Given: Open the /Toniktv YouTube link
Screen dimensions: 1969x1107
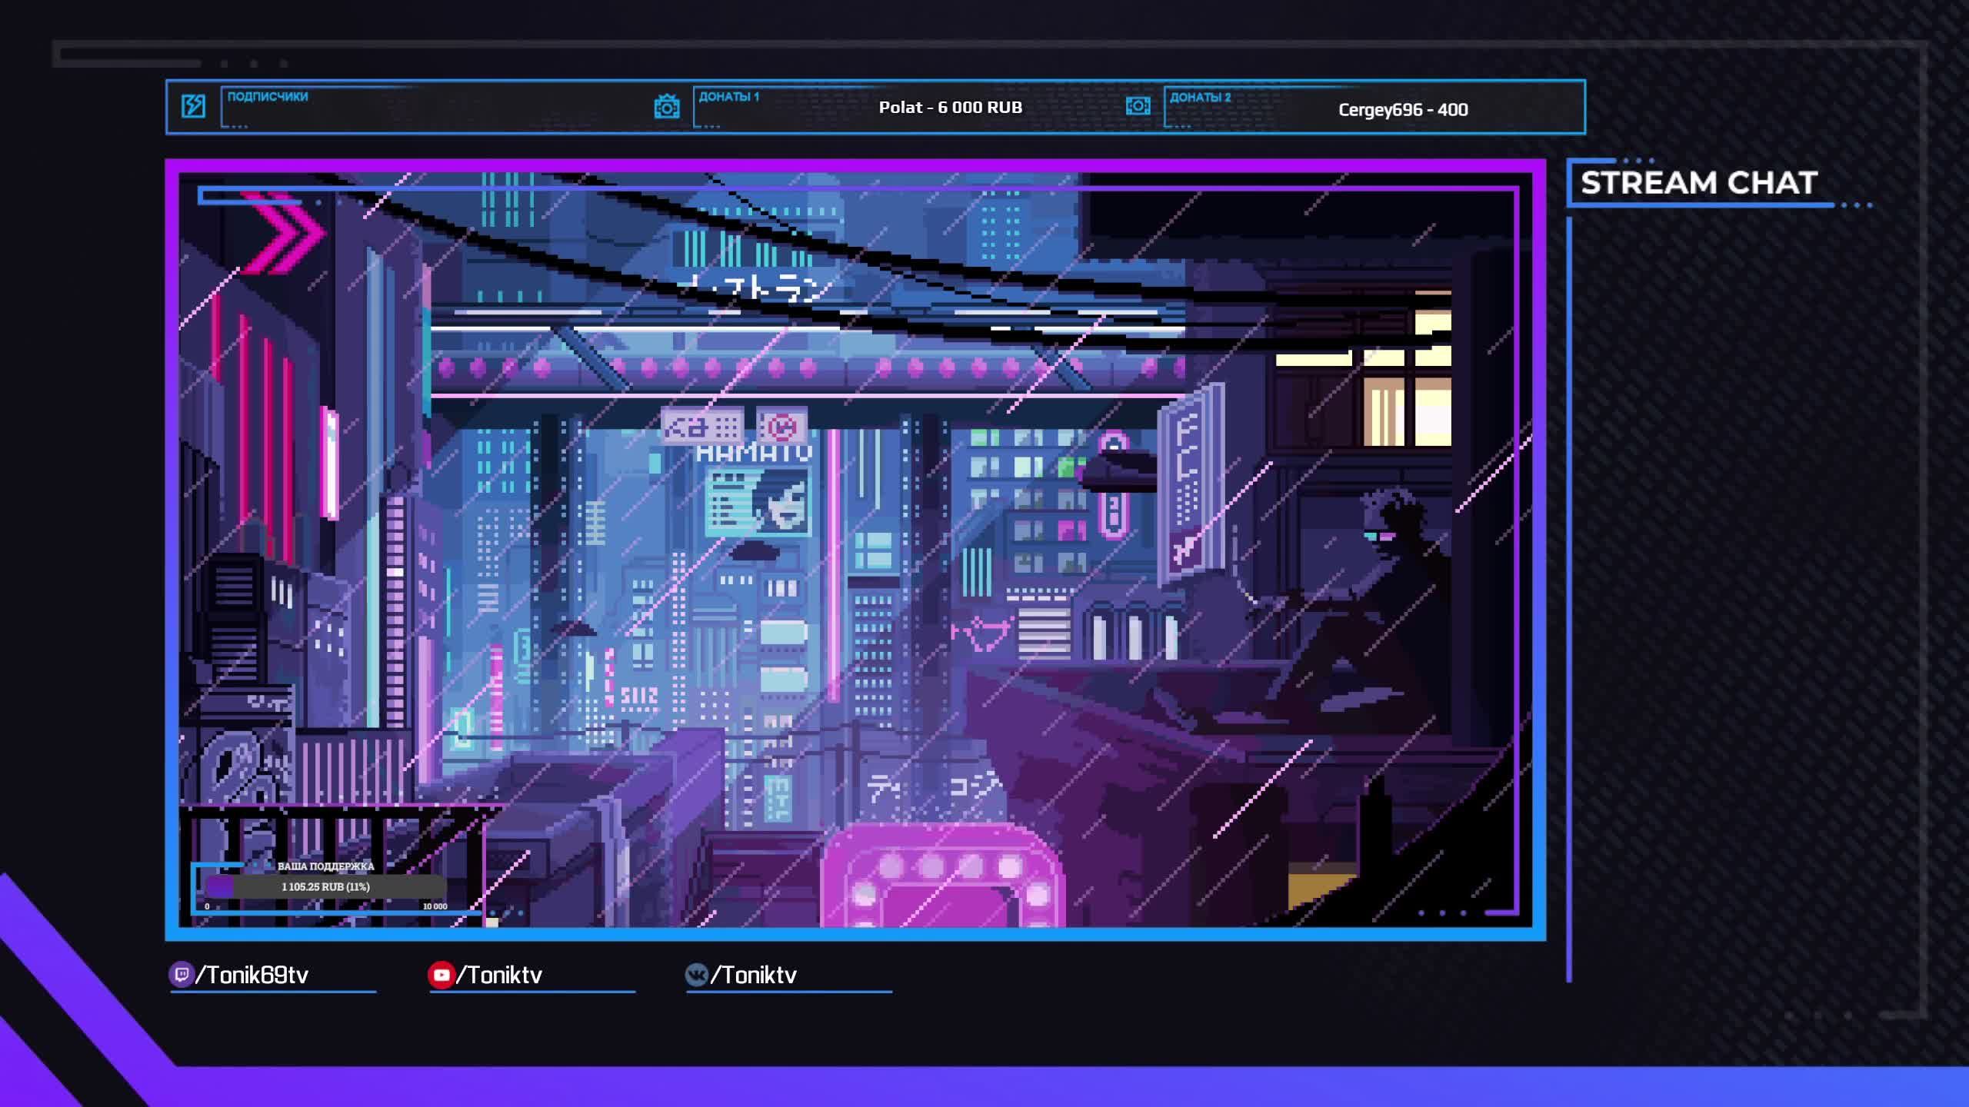Looking at the screenshot, I should [x=500, y=975].
